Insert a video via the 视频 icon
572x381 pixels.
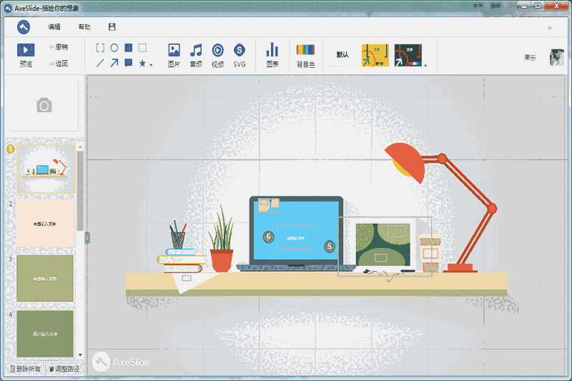coord(217,50)
